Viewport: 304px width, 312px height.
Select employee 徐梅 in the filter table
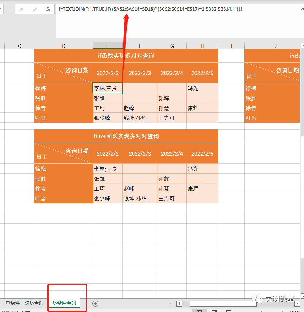(x=64, y=169)
